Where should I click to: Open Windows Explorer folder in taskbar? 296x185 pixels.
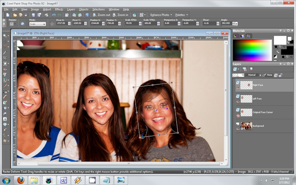[x=34, y=180]
